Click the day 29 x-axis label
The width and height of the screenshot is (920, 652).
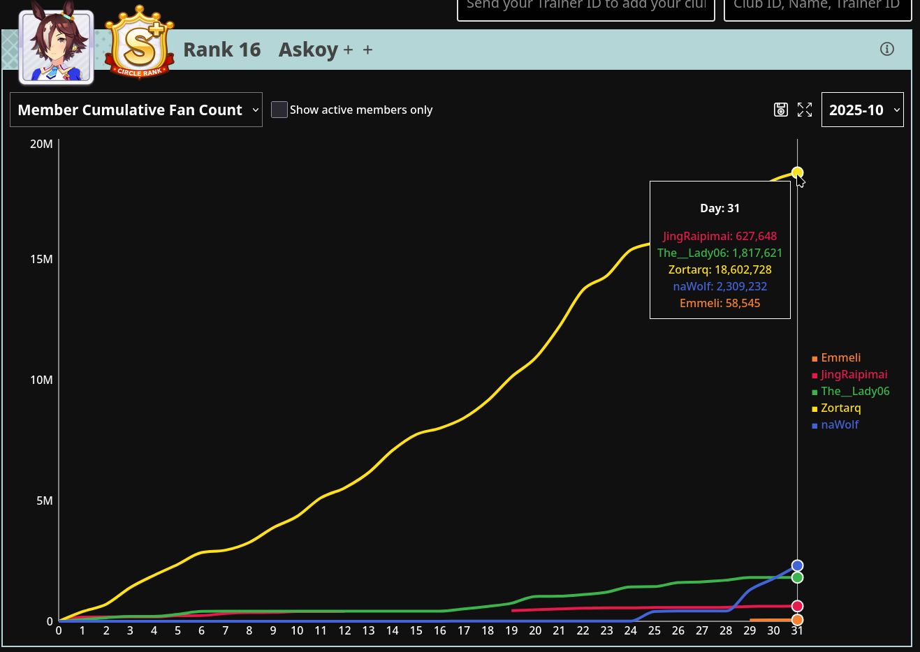coord(750,630)
